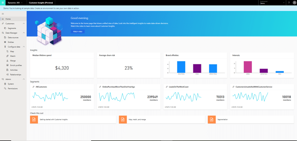Image resolution: width=297 pixels, height=141 pixels.
Task: Open the Dynamics 365 app launcher grid
Action: 3,3
